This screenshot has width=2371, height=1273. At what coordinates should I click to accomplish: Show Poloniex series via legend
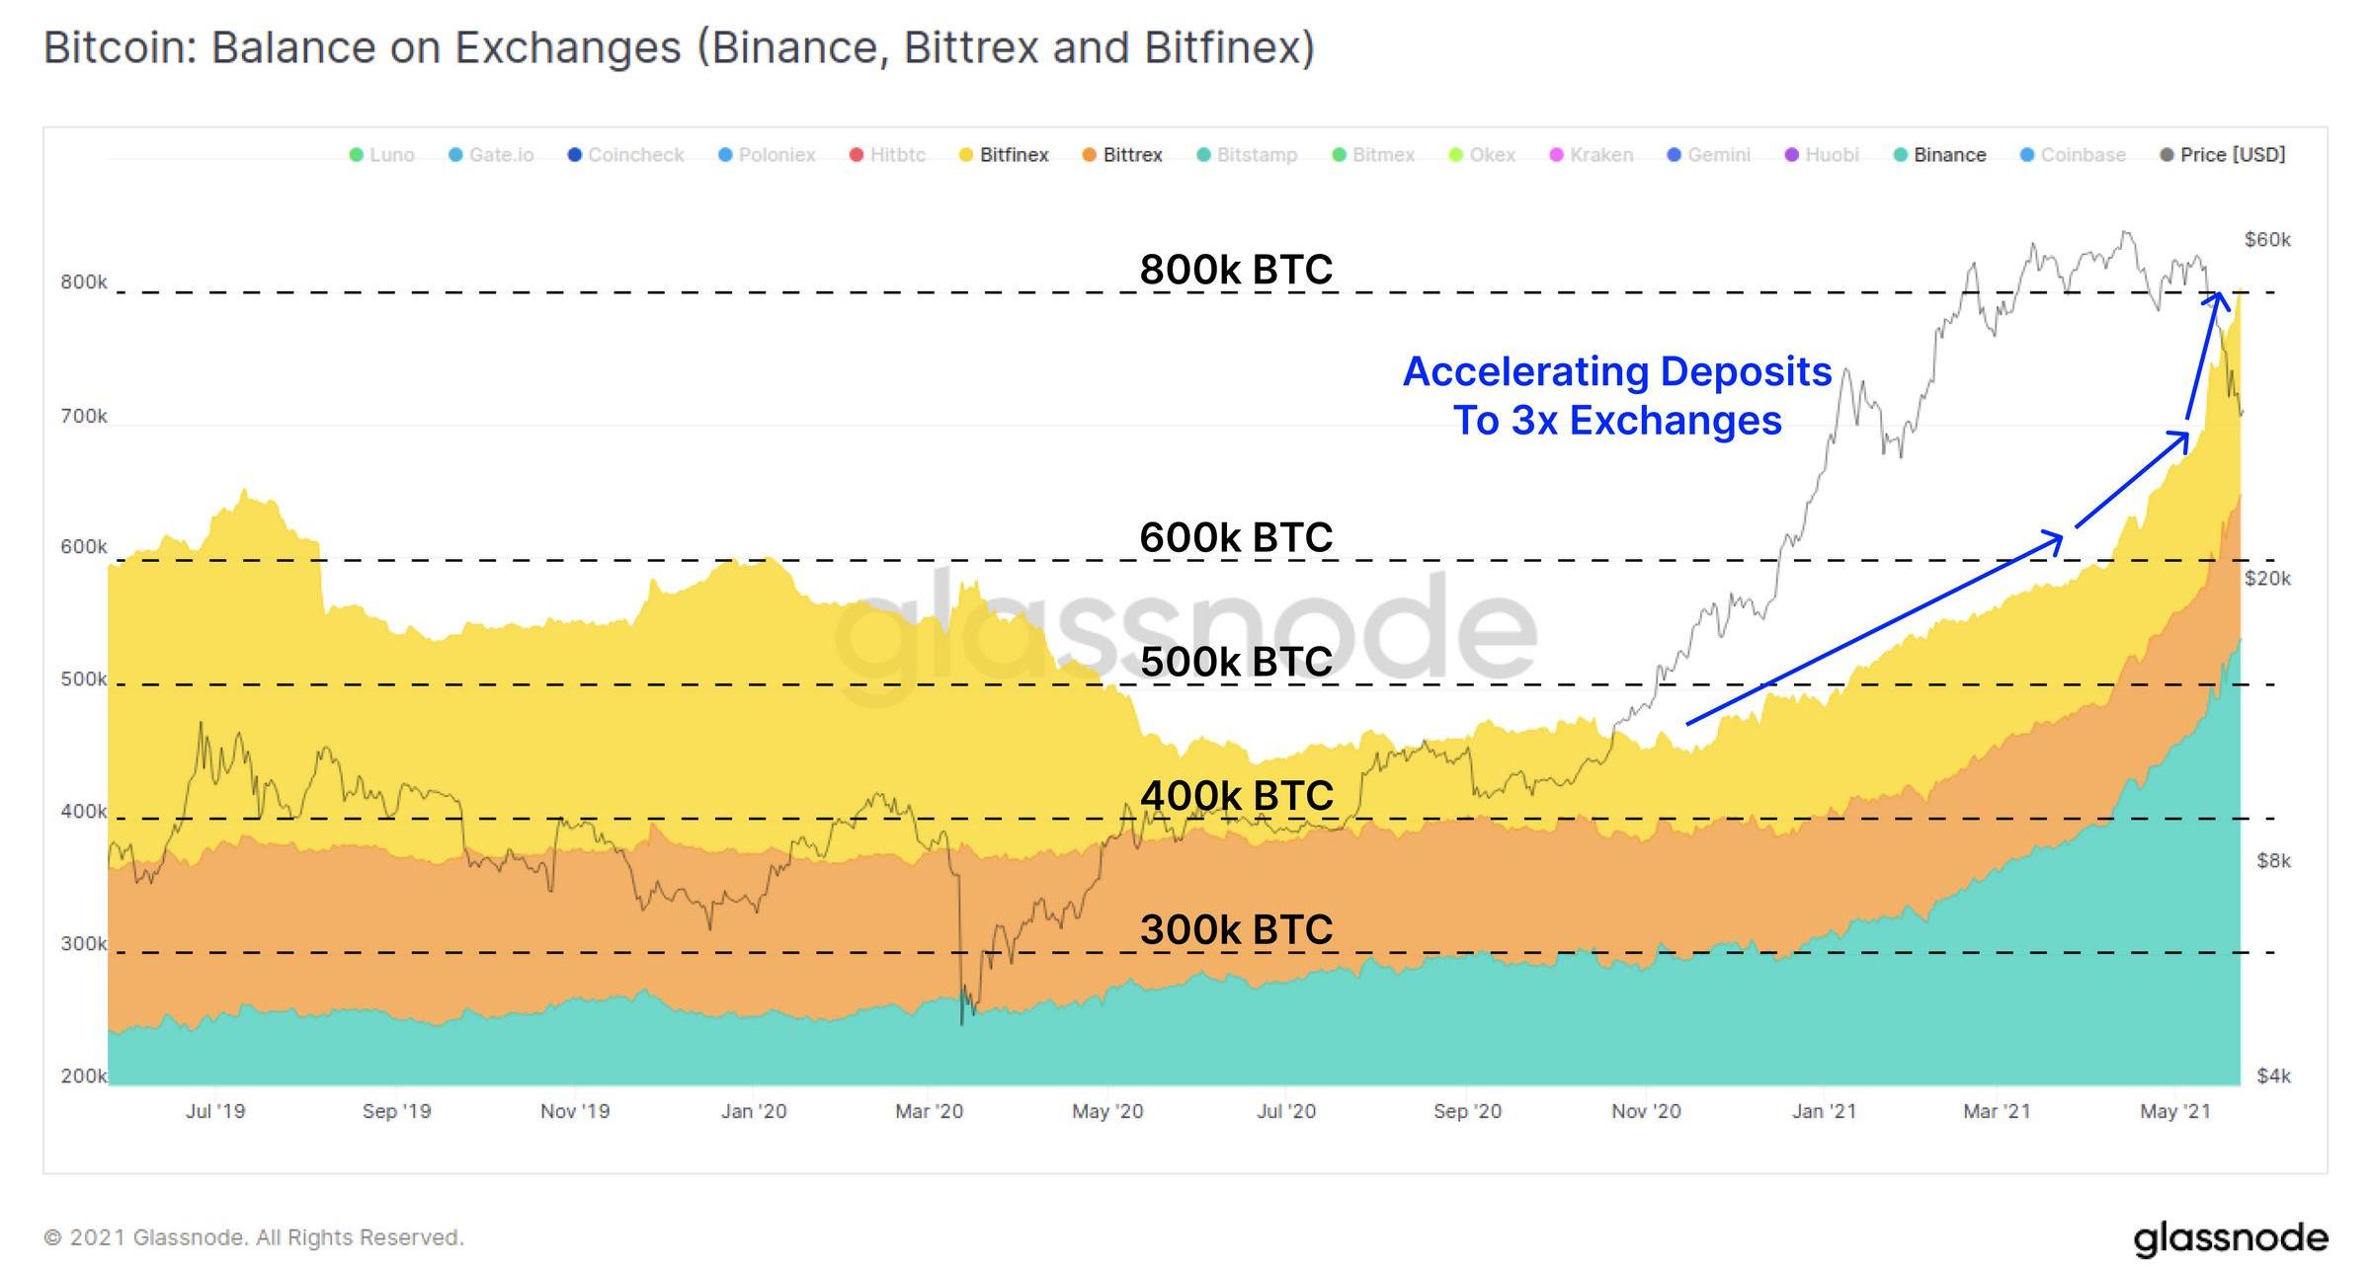point(776,155)
